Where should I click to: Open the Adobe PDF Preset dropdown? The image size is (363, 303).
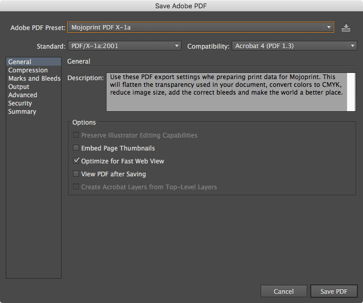[200, 27]
